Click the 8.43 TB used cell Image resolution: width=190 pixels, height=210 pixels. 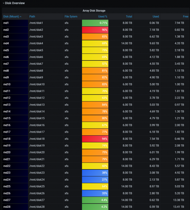tap(147, 166)
